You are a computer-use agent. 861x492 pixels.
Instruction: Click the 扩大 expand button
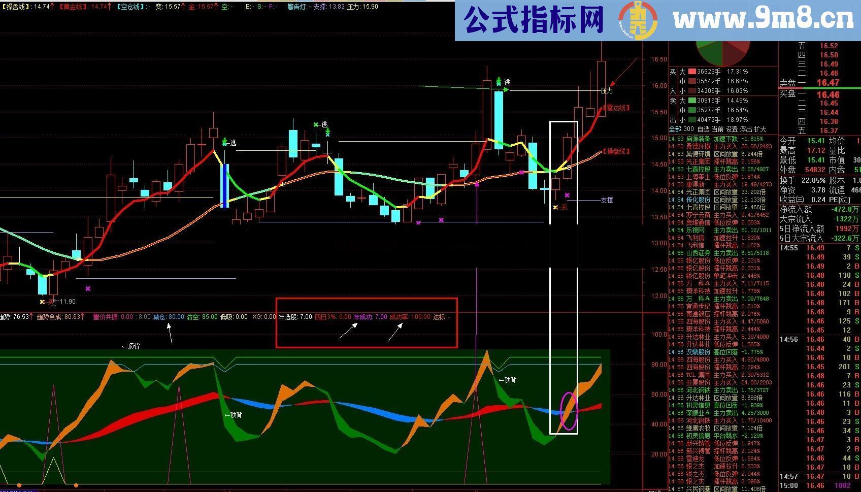pyautogui.click(x=760, y=129)
